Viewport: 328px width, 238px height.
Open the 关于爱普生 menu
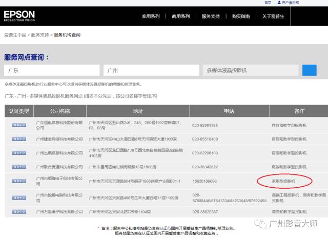click(x=273, y=16)
